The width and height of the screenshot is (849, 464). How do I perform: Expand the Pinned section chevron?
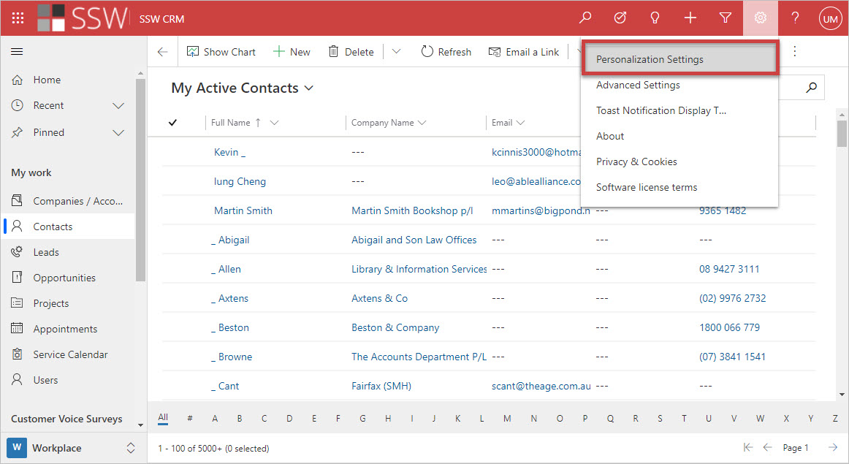(x=118, y=132)
